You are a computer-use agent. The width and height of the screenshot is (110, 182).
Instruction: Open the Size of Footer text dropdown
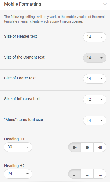point(95,79)
